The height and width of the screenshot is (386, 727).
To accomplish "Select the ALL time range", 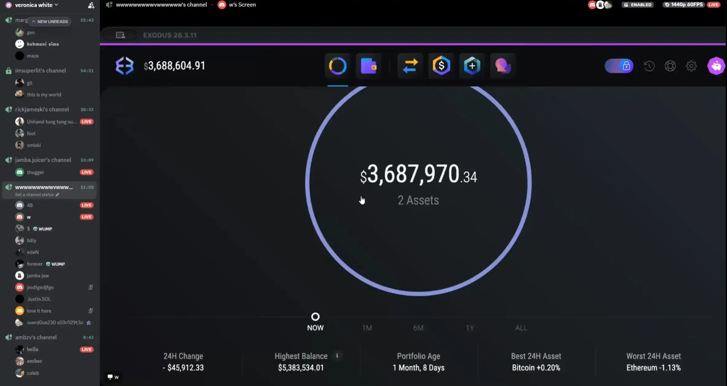I will (521, 328).
